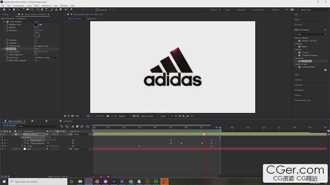Screen dimensions: 330x185
Task: Select Camera Lens Blur effect
Action: (x=309, y=41)
